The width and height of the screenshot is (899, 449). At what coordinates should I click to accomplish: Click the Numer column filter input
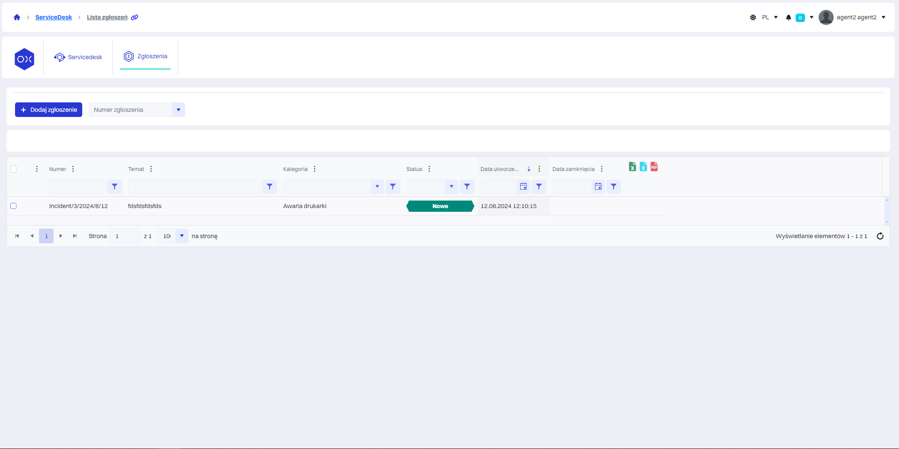click(78, 186)
